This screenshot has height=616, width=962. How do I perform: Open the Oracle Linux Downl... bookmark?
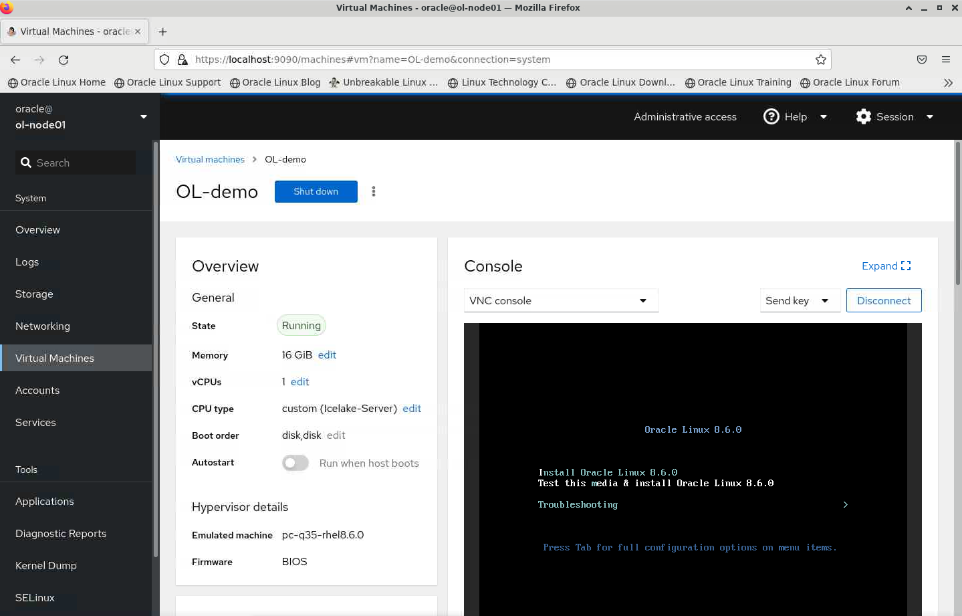pyautogui.click(x=620, y=82)
